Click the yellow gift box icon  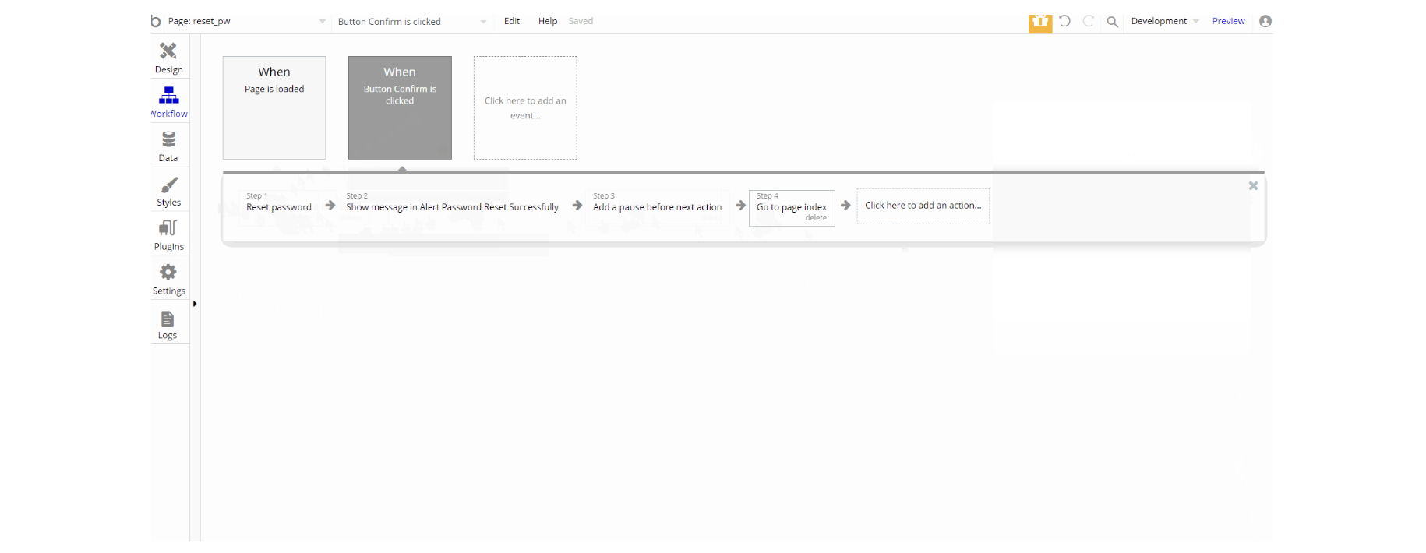tap(1040, 23)
